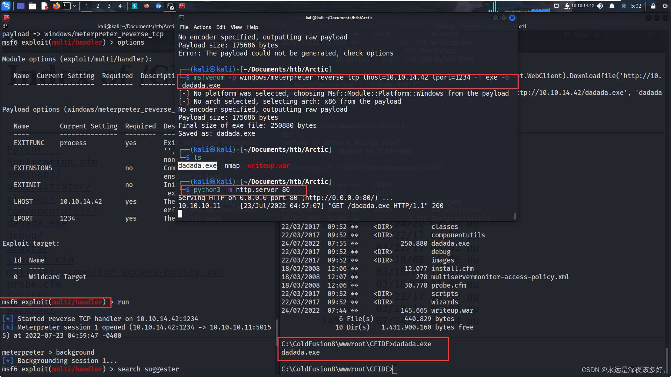This screenshot has height=377, width=671.
Task: Open the notifications bell
Action: click(x=612, y=6)
